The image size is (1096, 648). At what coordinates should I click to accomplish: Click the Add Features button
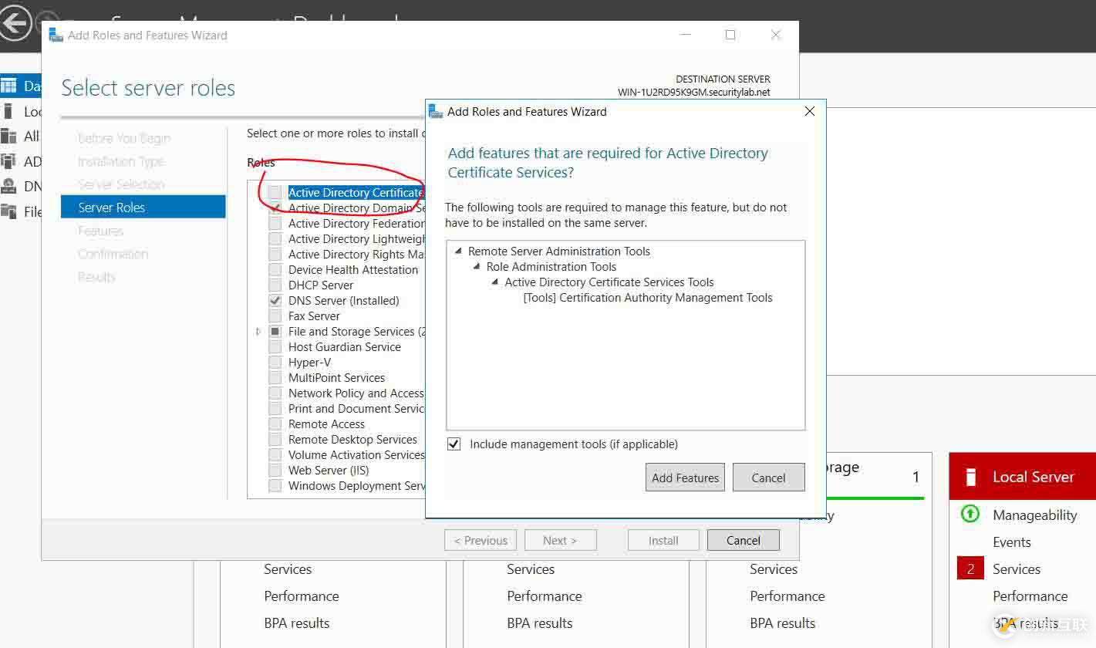pos(685,478)
